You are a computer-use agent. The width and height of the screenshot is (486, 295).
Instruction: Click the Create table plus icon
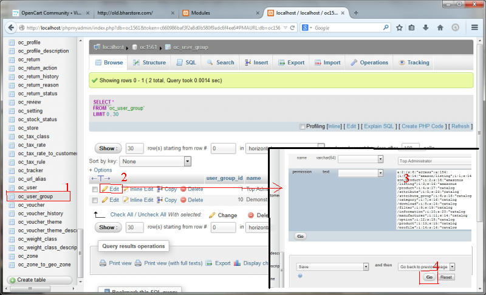(x=13, y=280)
